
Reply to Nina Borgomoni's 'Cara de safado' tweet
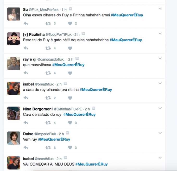26,123
